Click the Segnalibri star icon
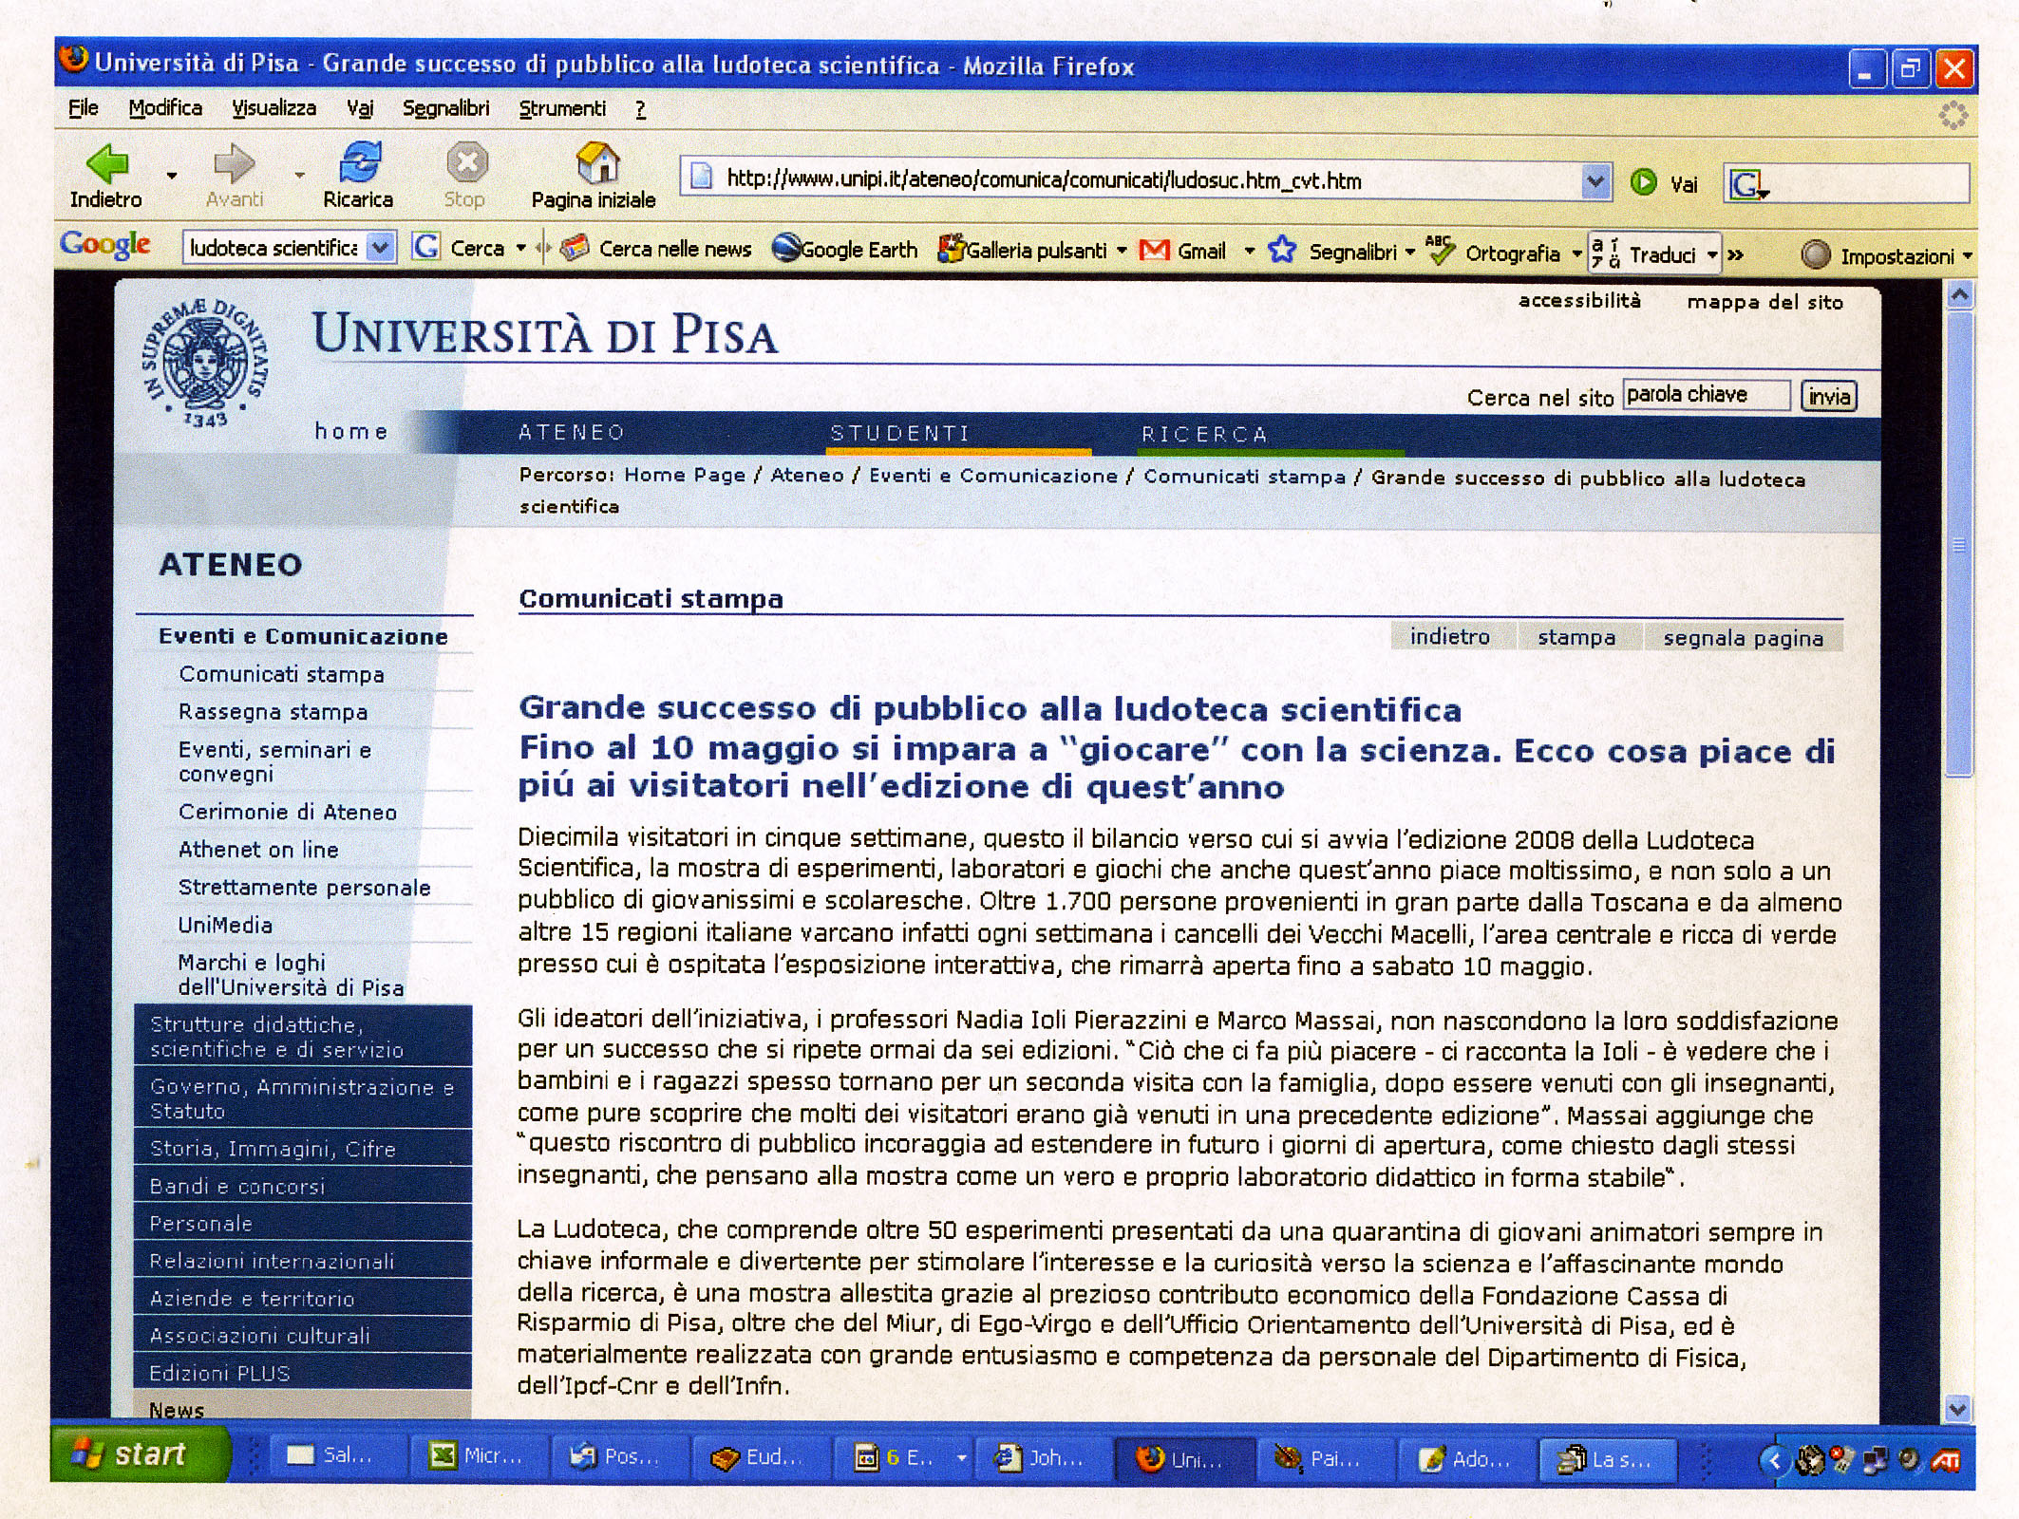This screenshot has height=1519, width=2019. point(1283,251)
